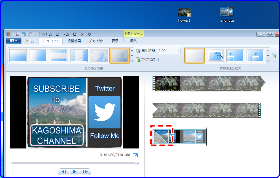This screenshot has width=280, height=178.
Task: Open the 表示 tab
Action: coord(115,41)
